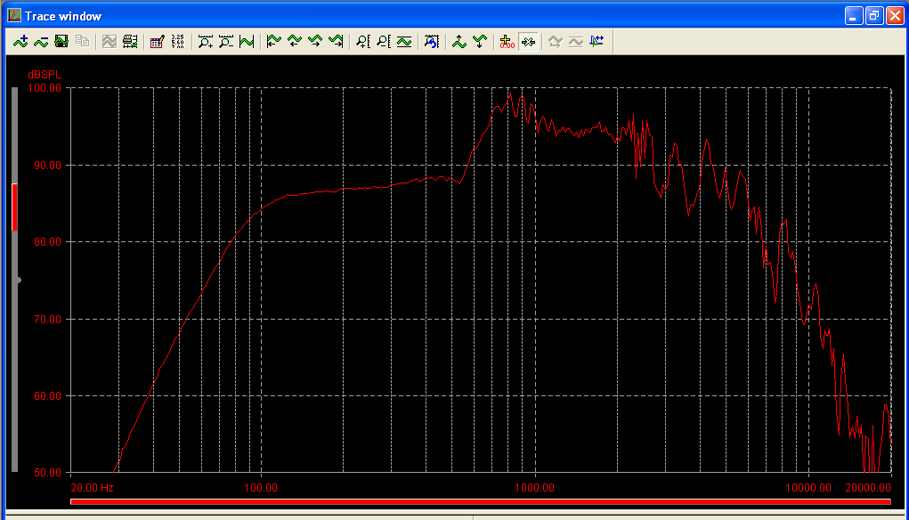Click the blue axis arrows trace icon
This screenshot has width=909, height=520.
[x=597, y=42]
